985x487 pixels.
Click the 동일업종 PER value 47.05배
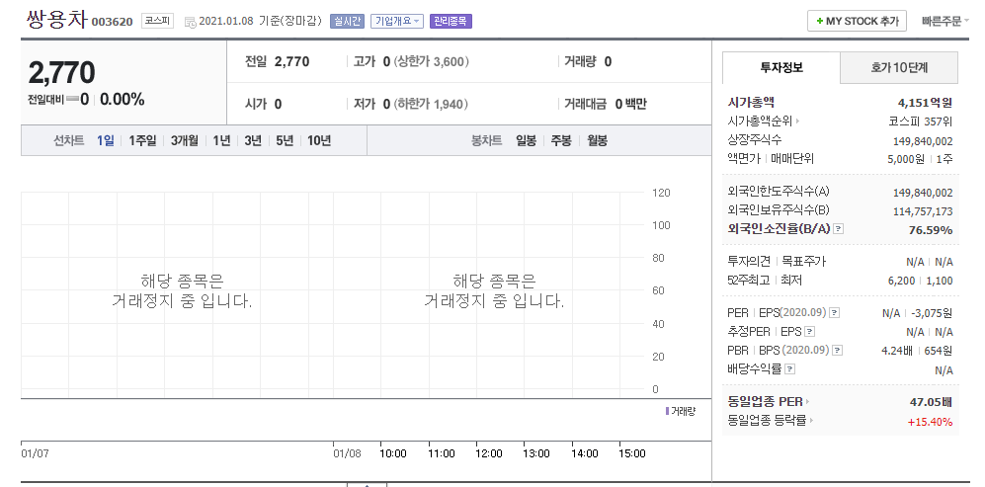(931, 401)
